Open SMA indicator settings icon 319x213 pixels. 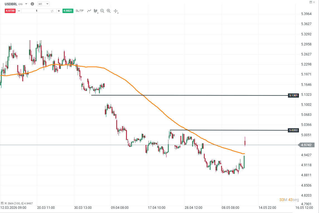point(2,203)
